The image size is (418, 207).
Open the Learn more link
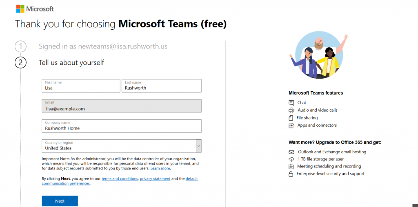pos(160,169)
